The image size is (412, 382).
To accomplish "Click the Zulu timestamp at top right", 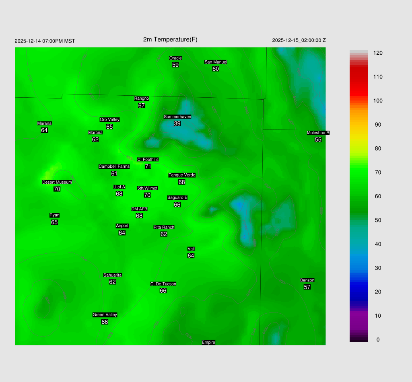I will 299,40.
